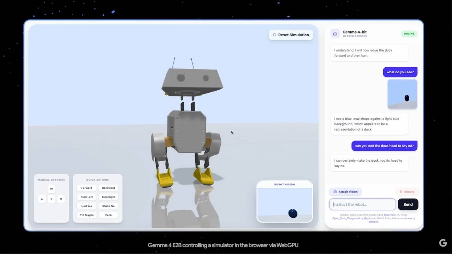Click the camera icon on Attach Vision
Viewport: 452px width, 254px height.
335,192
